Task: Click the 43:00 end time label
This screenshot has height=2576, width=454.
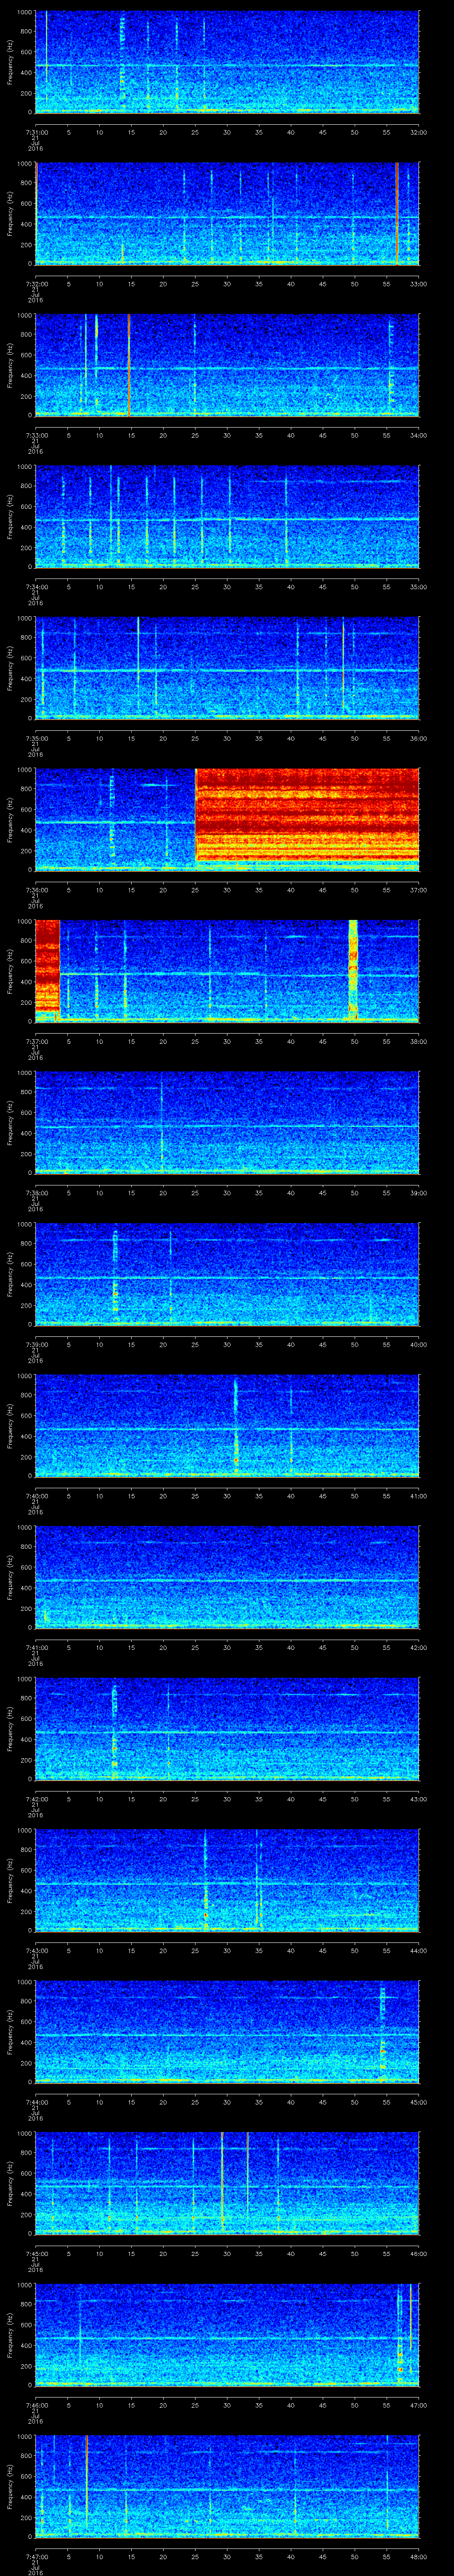Action: pos(418,1799)
